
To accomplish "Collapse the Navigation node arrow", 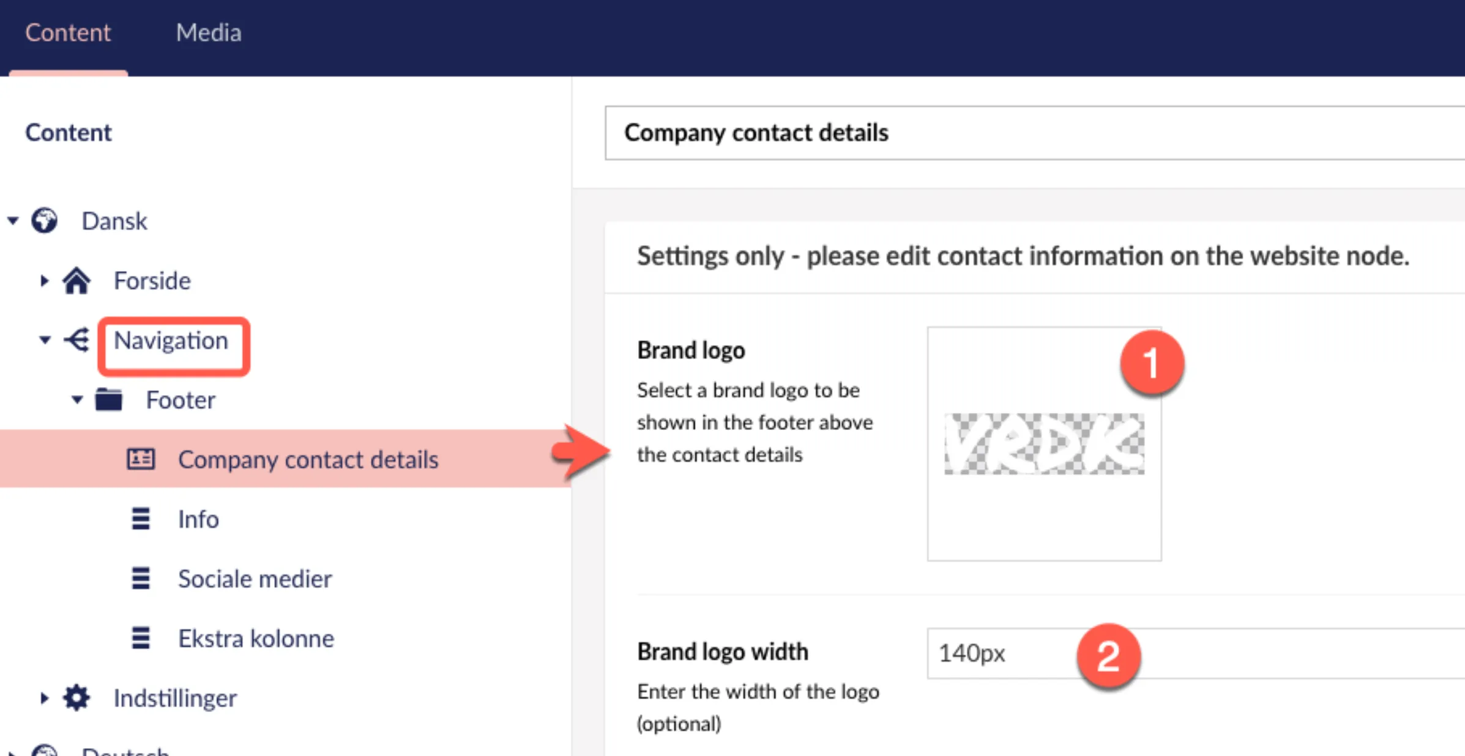I will pos(45,340).
